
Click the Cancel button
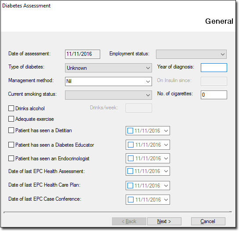208,221
